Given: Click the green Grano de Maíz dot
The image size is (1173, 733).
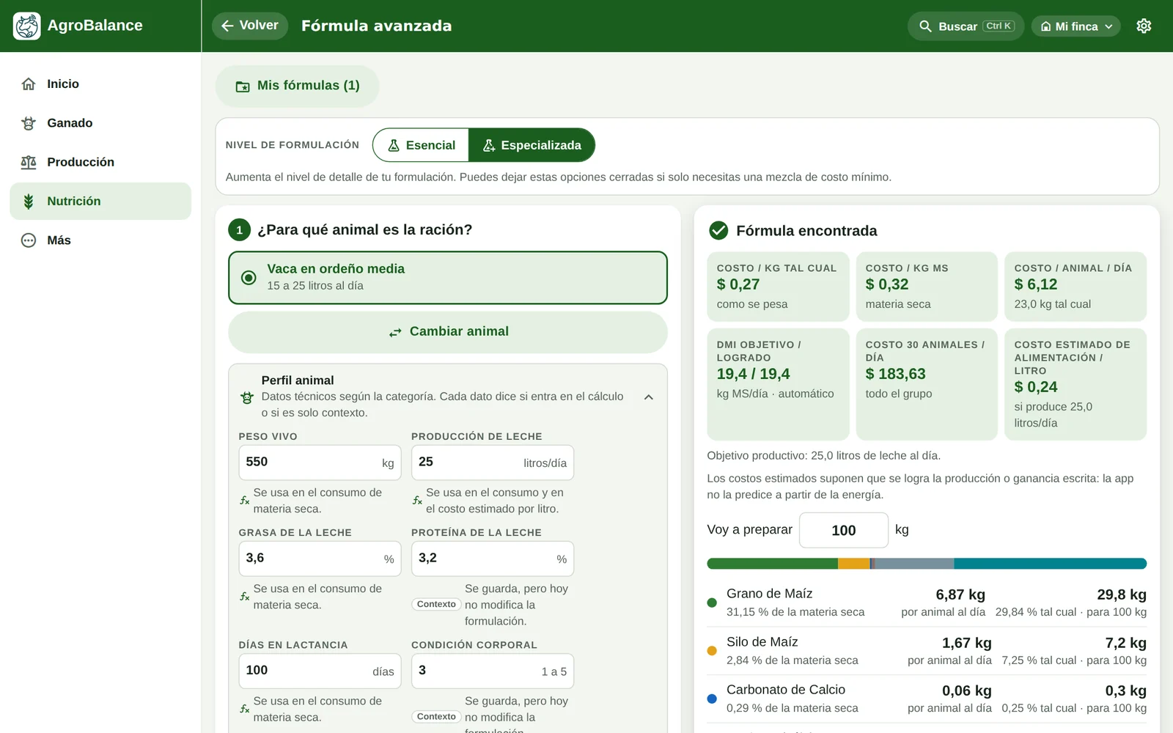Looking at the screenshot, I should click(x=711, y=603).
